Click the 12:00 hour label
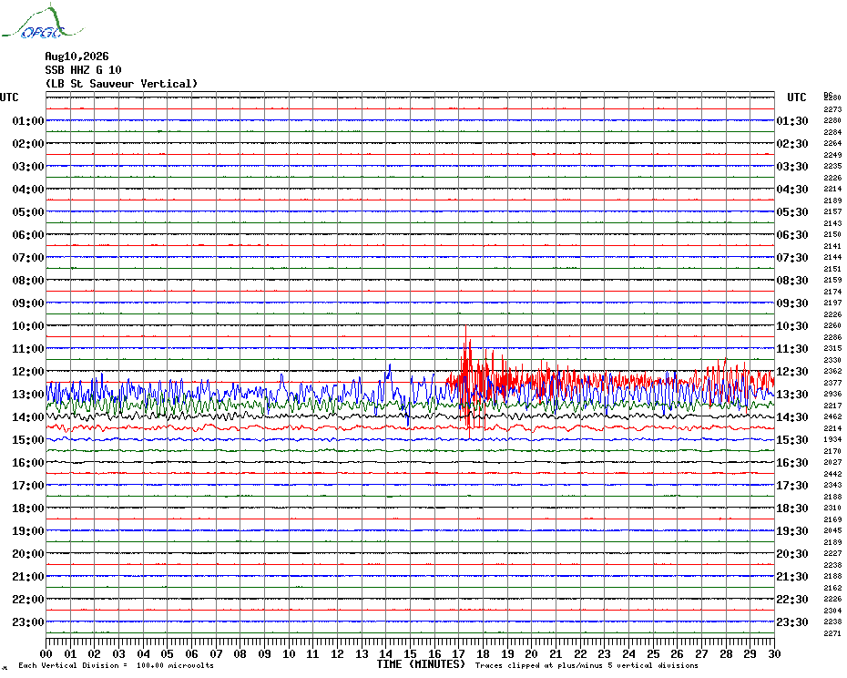847x678 pixels. pyautogui.click(x=28, y=372)
